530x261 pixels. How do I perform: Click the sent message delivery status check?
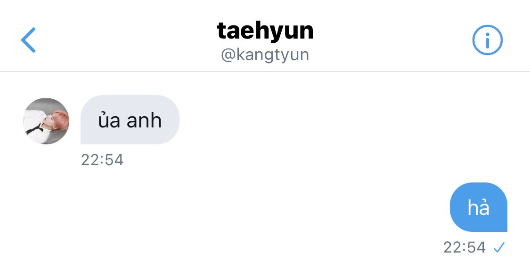click(499, 248)
